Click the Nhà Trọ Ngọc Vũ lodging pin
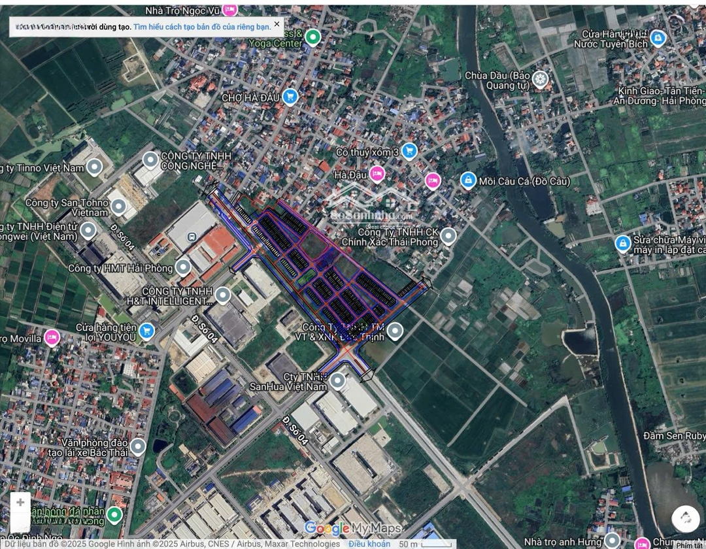The height and width of the screenshot is (549, 706). point(229,9)
